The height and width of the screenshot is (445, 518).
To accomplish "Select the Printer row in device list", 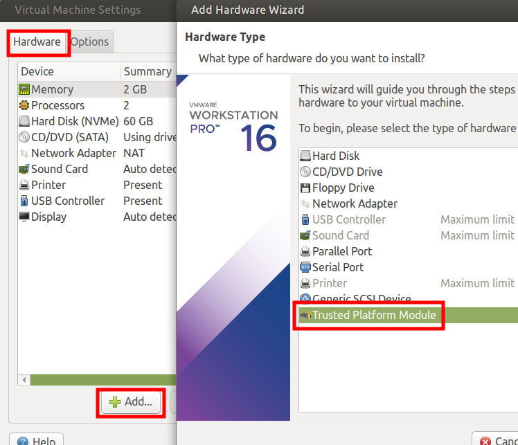I will click(x=97, y=185).
